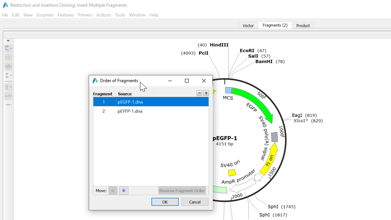Open the Actions menu
Screen dimensions: 391x220
tap(104, 15)
